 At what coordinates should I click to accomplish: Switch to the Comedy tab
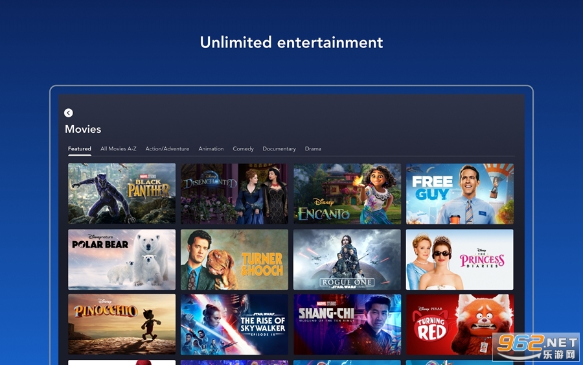coord(243,149)
